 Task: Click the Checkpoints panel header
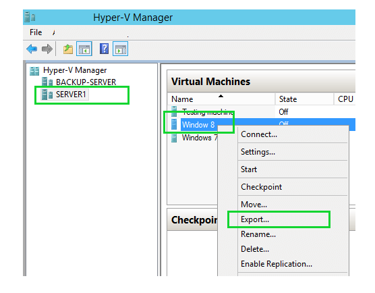(x=192, y=220)
